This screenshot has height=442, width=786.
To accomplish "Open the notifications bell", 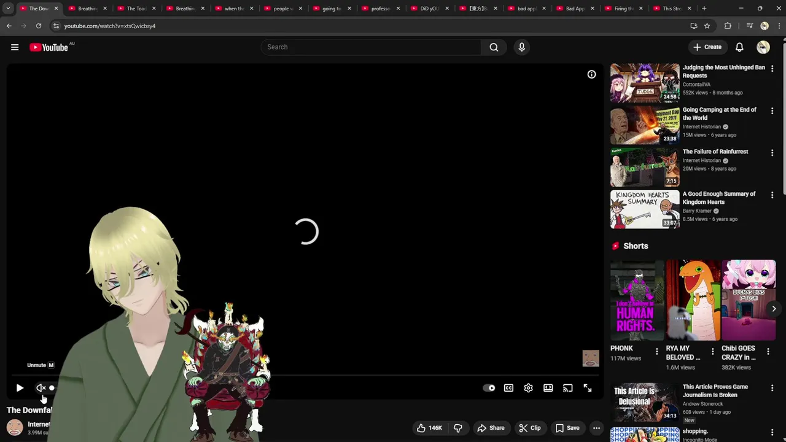I will click(x=739, y=47).
